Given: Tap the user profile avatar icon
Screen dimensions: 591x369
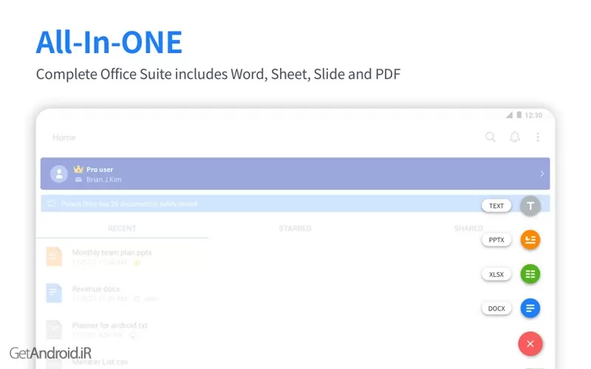Looking at the screenshot, I should coord(59,174).
